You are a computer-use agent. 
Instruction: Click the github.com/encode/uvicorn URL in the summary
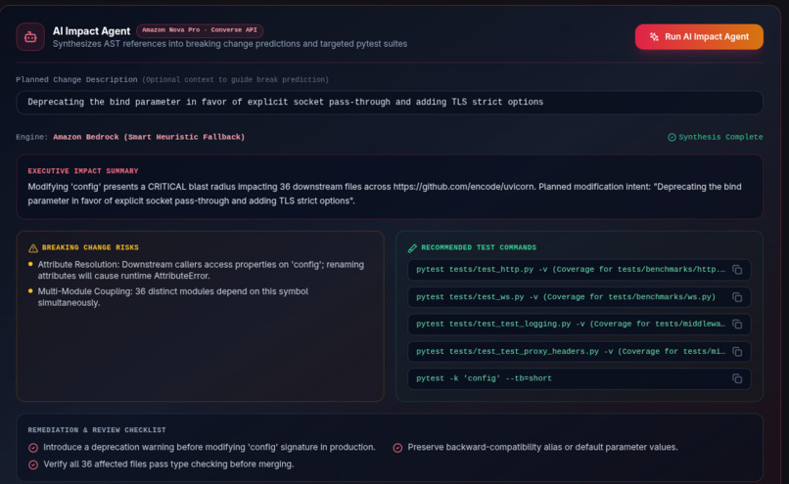463,187
